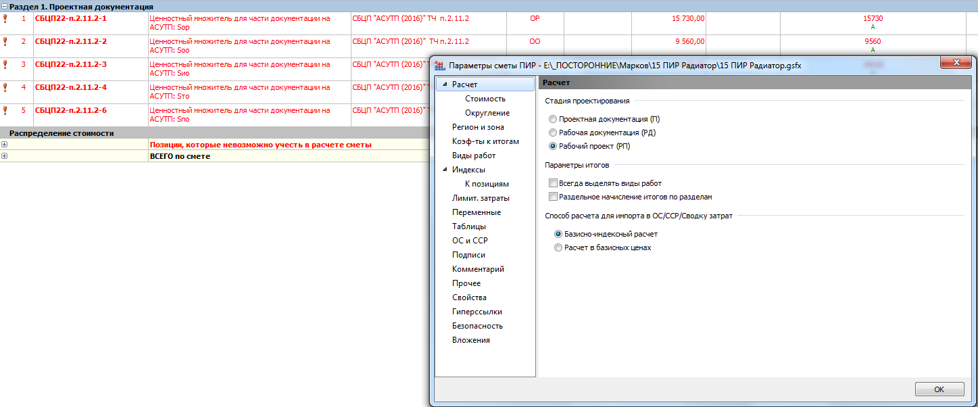Screen dimensions: 978x407
Task: Click description ending with Sор
Action: pos(249,24)
